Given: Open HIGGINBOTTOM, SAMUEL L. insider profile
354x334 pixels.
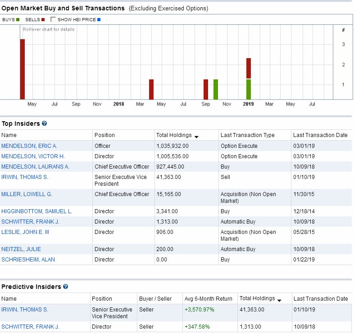Looking at the screenshot, I should tap(37, 211).
